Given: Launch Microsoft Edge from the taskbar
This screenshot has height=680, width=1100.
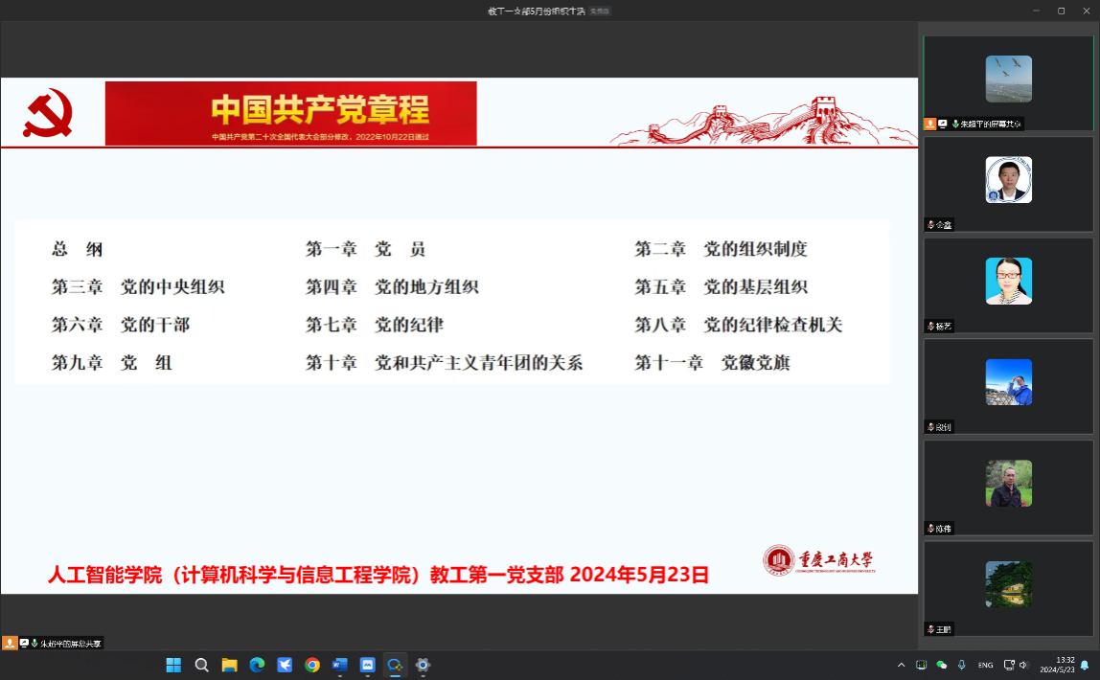Looking at the screenshot, I should [257, 665].
